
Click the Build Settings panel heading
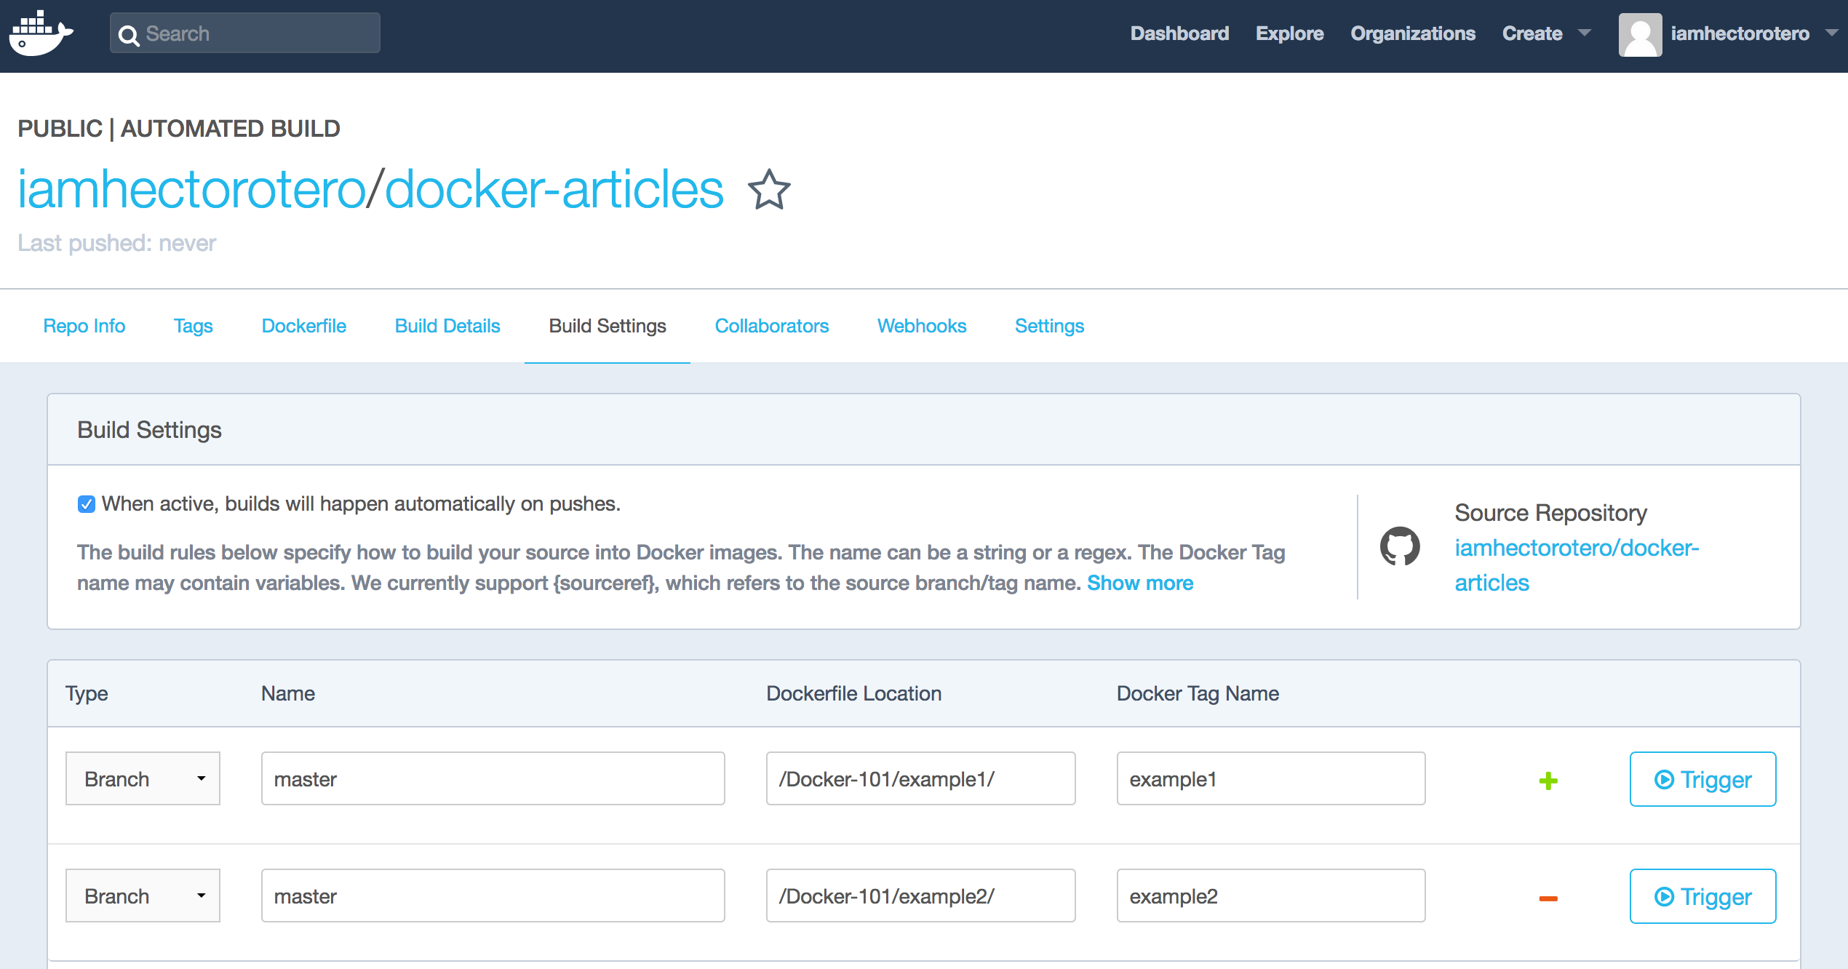[149, 430]
